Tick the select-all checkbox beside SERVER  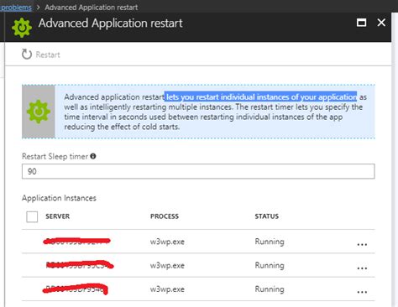[x=32, y=216]
